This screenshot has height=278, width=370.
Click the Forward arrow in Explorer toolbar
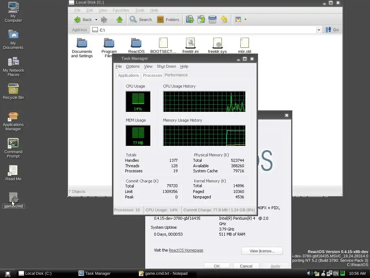click(x=104, y=20)
